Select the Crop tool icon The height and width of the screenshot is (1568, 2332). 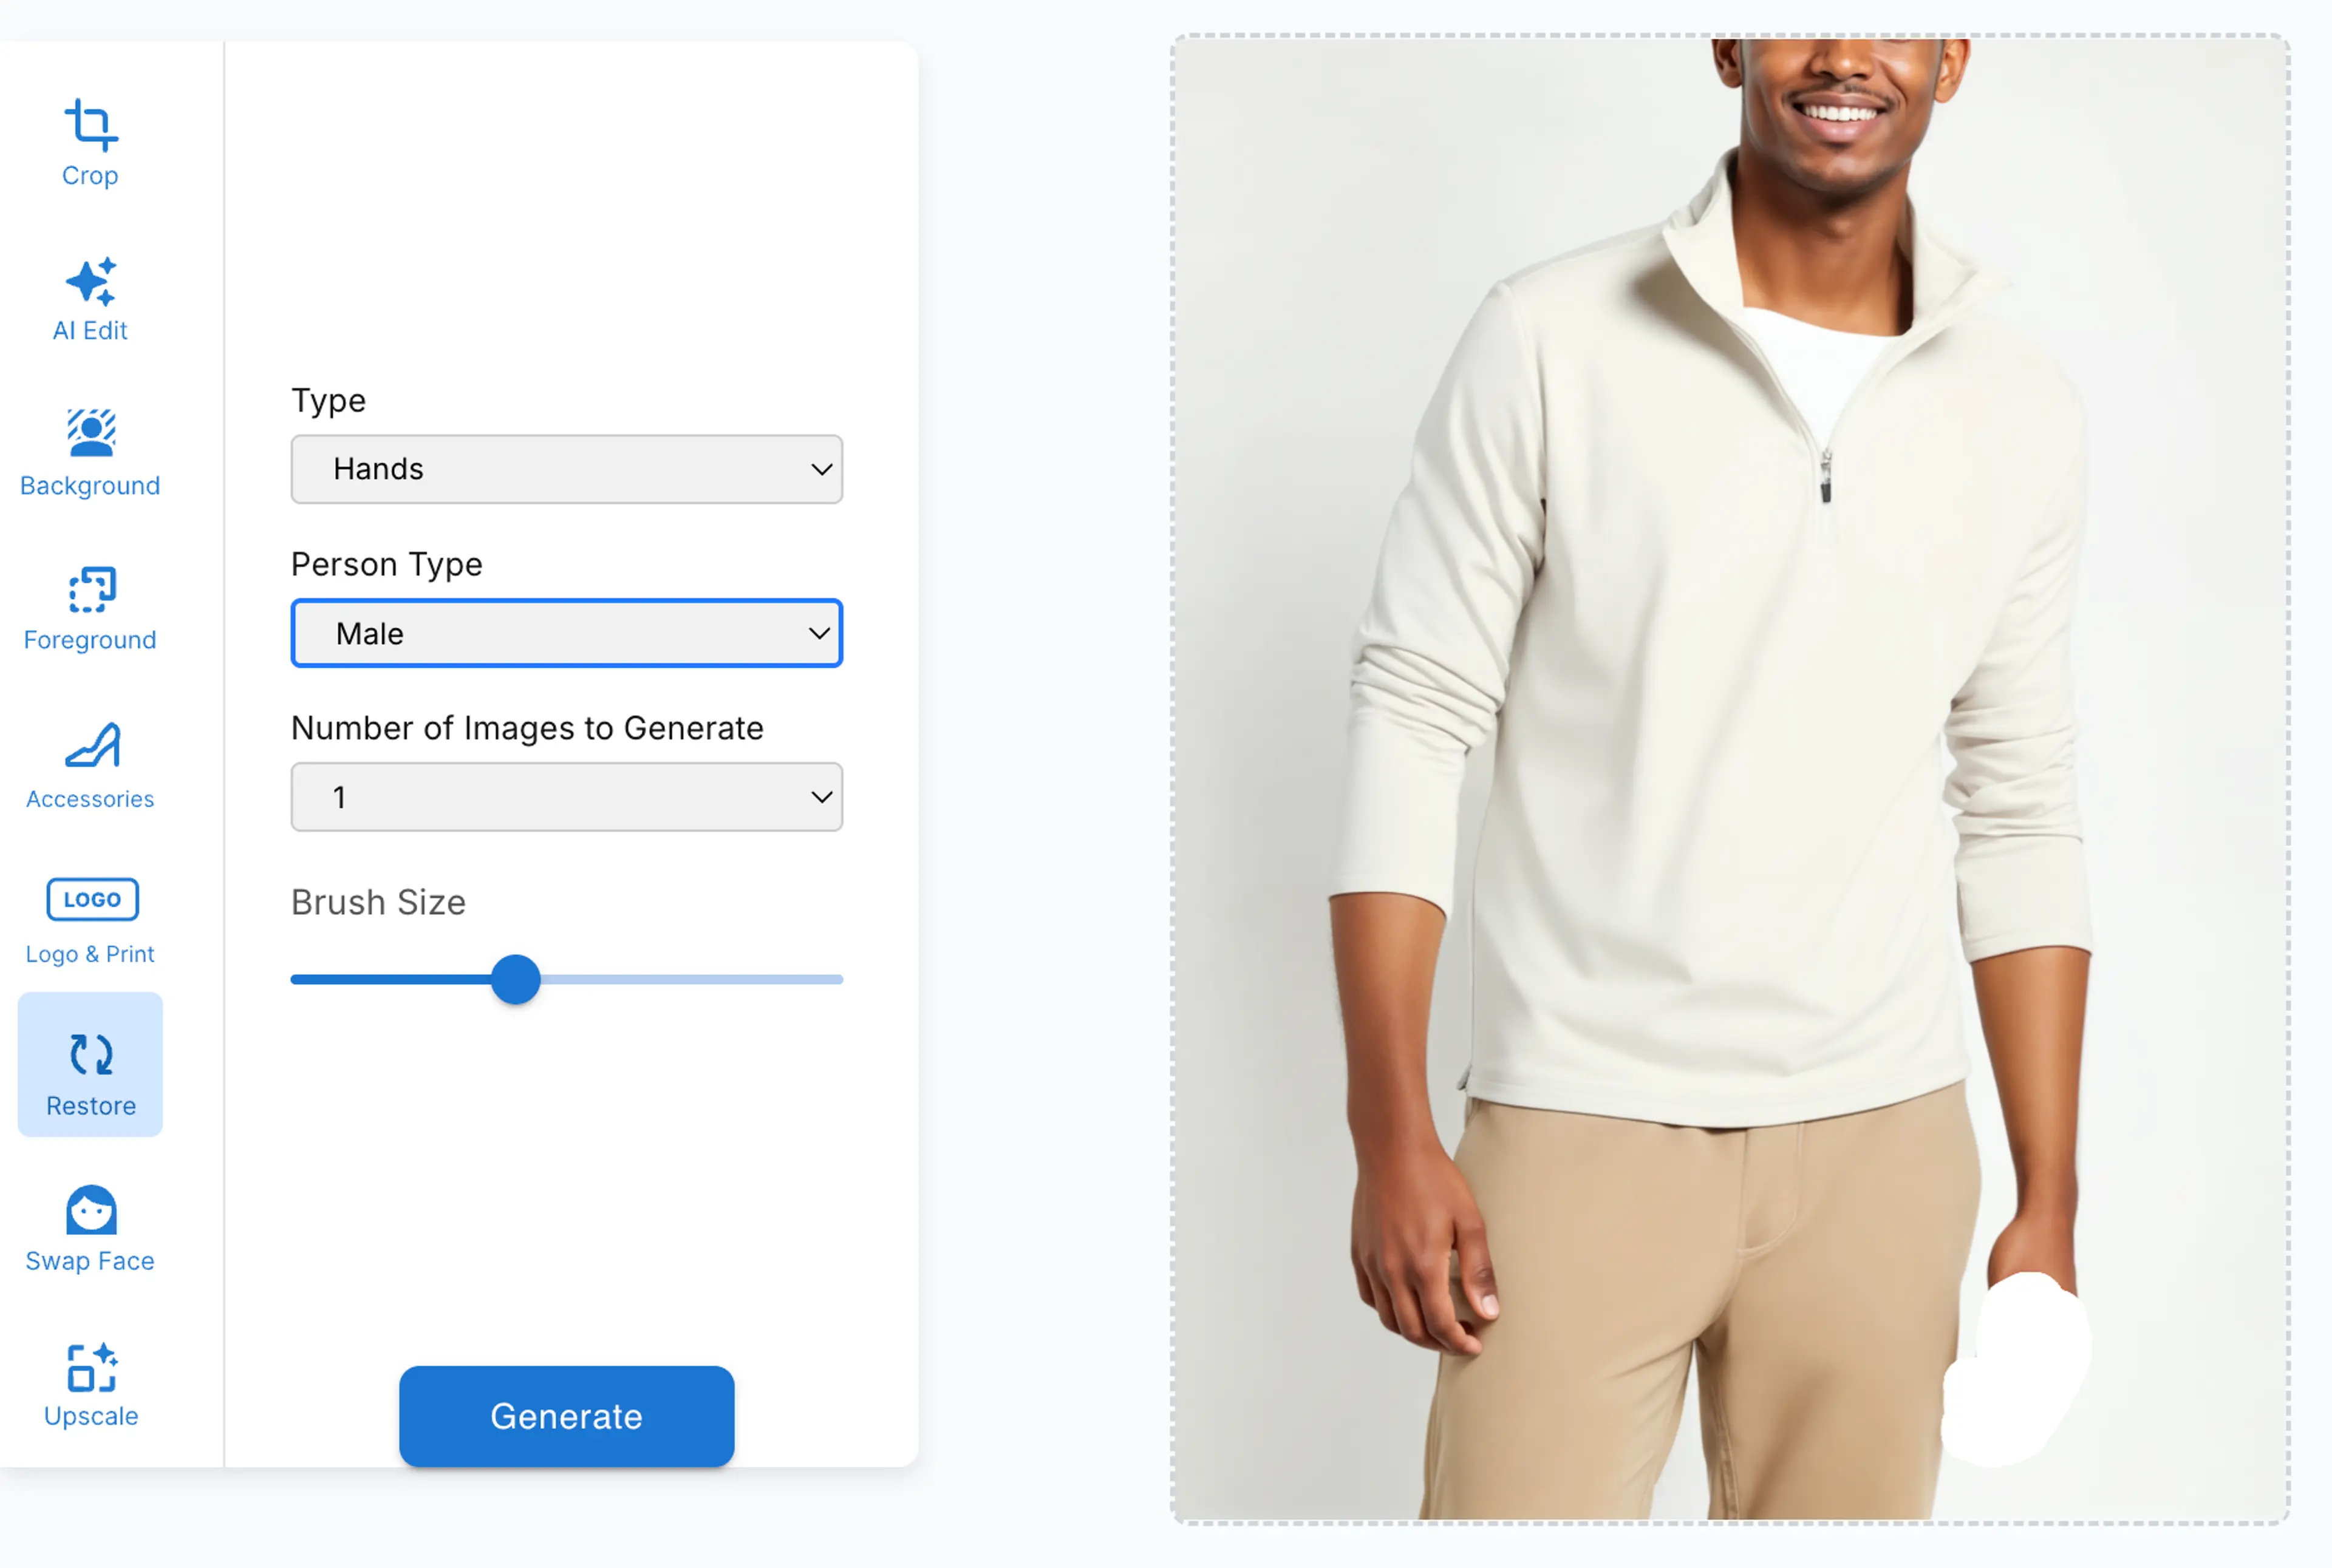(91, 125)
